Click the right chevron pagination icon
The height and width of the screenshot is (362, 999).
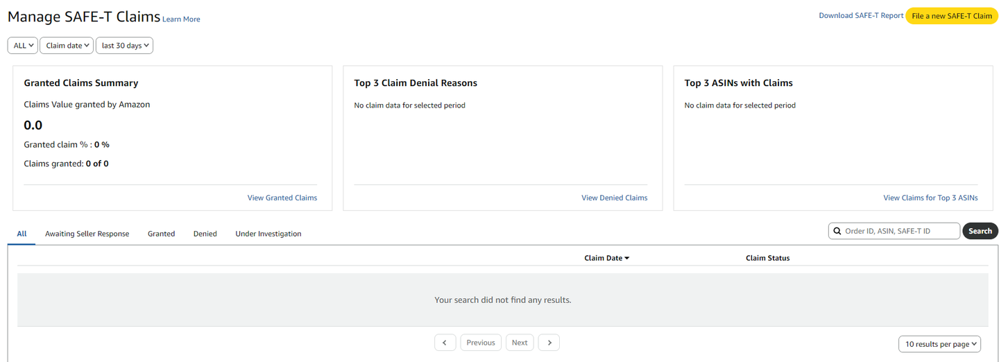[549, 343]
